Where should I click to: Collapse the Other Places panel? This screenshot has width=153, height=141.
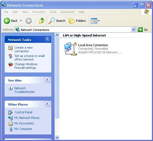[47, 104]
